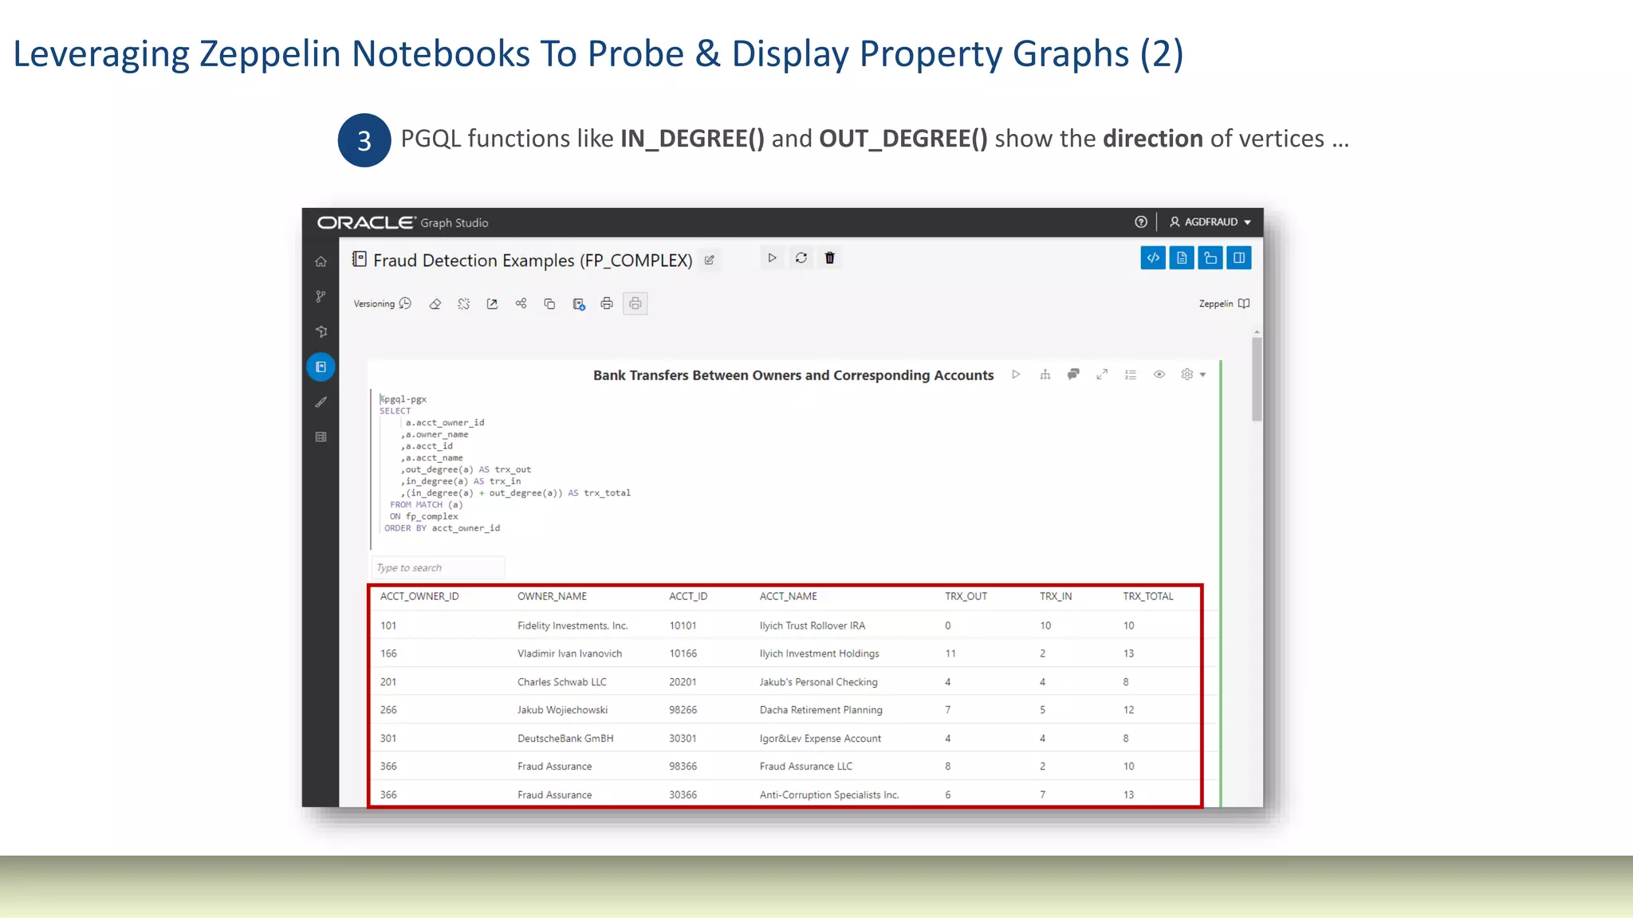Select Ilyich Trust Rollover IRA cell
The height and width of the screenshot is (918, 1633).
(812, 626)
